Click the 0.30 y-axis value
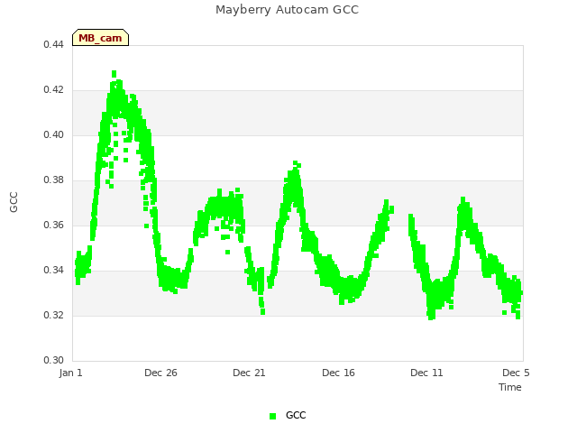The width and height of the screenshot is (577, 433). (53, 360)
